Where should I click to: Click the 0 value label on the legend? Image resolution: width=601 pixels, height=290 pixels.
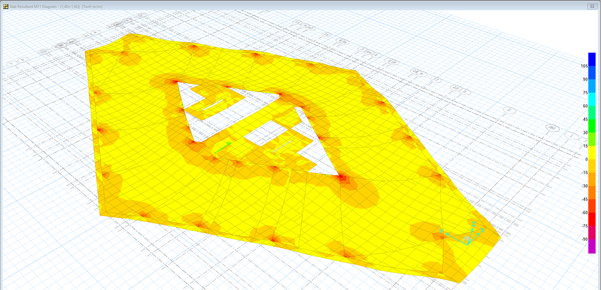[x=586, y=159]
